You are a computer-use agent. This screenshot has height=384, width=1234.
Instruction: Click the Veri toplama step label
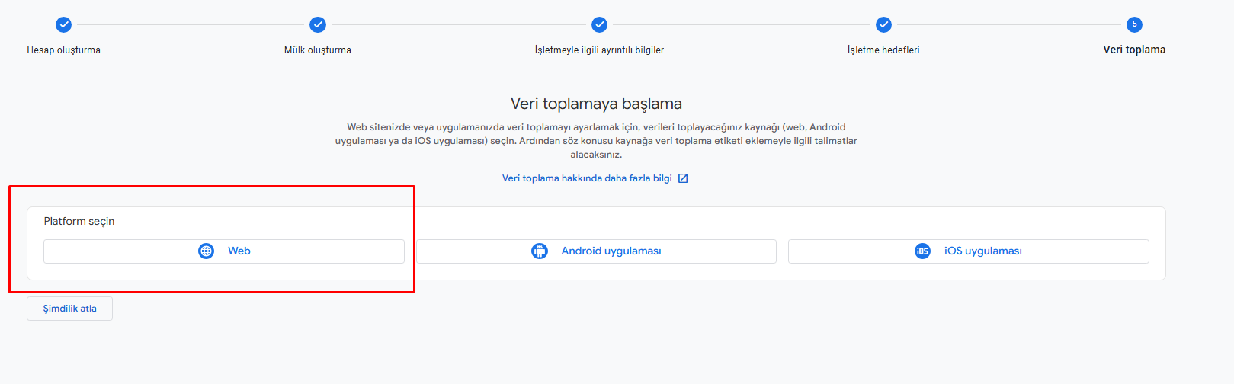pos(1134,50)
